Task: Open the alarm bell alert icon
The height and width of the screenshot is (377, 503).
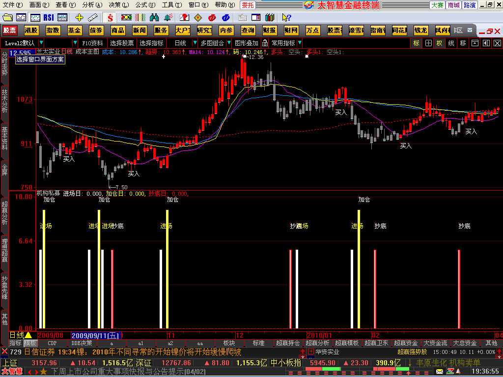Action: (168, 18)
